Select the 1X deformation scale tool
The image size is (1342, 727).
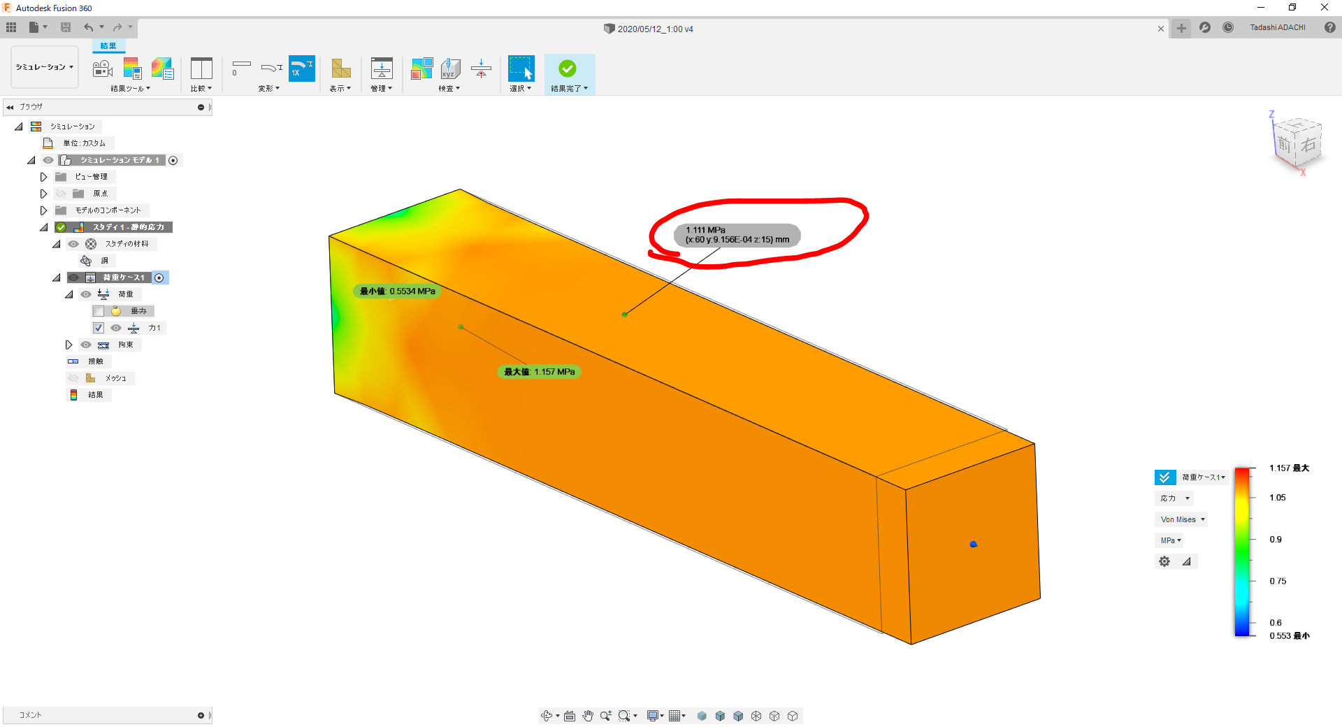302,68
